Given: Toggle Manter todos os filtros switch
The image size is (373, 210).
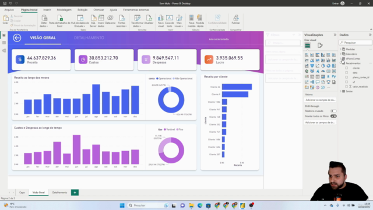Looking at the screenshot, I should click(x=333, y=116).
